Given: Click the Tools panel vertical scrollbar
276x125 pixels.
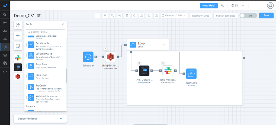Looking at the screenshot, I should click(66, 76).
